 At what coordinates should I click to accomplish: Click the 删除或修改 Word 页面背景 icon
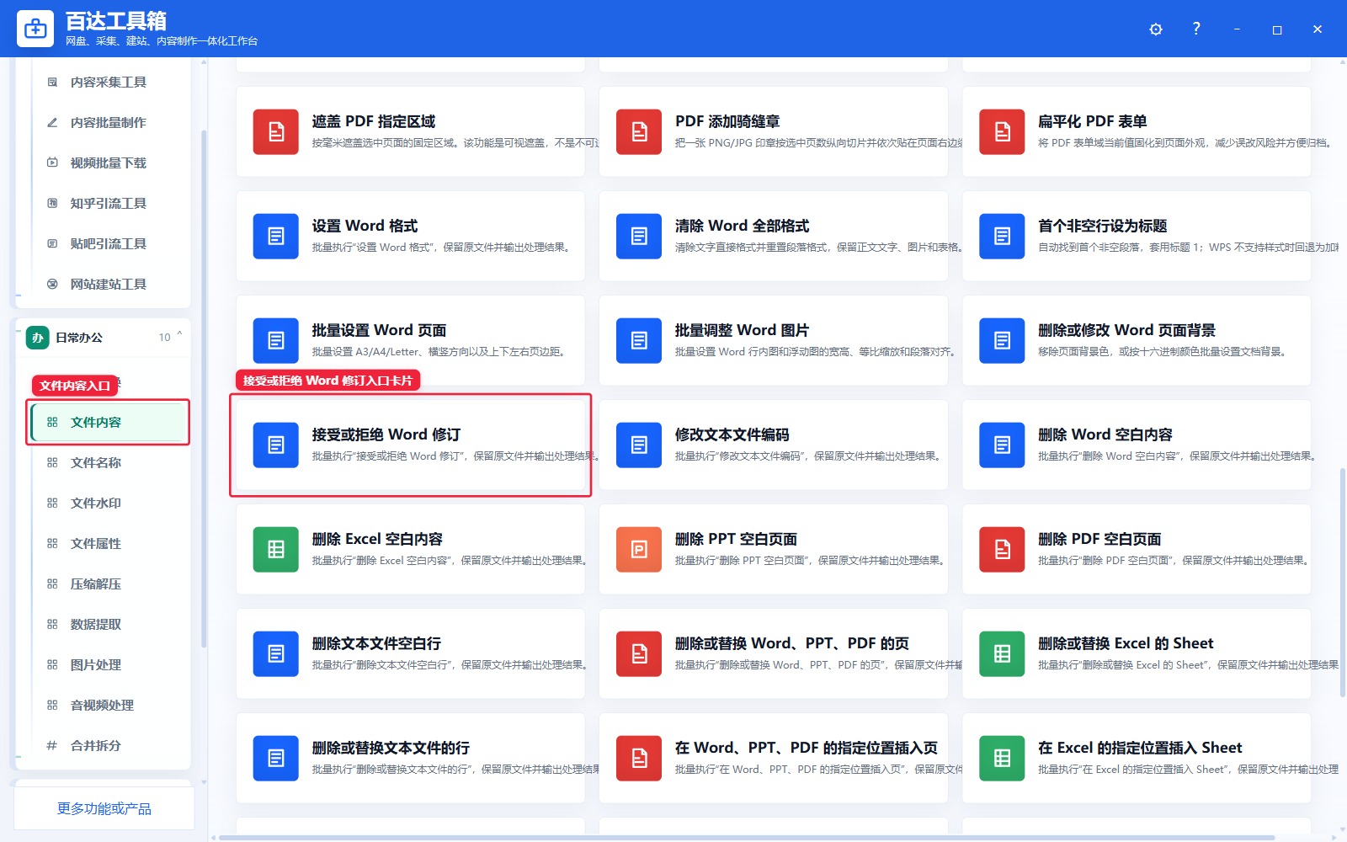point(1002,340)
